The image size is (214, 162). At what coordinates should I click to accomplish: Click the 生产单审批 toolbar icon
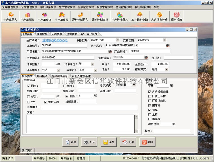pyautogui.click(x=62, y=16)
